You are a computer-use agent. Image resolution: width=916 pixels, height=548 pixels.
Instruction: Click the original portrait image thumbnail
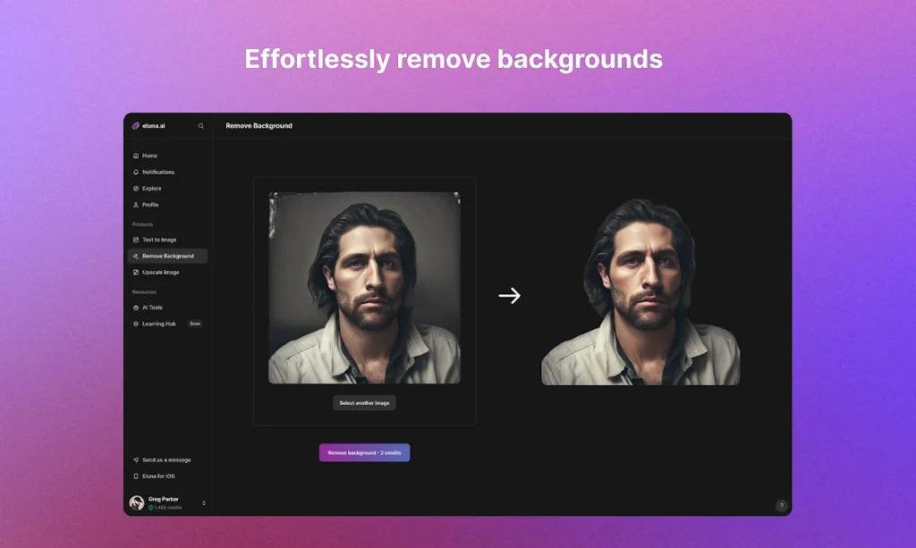[x=364, y=288]
